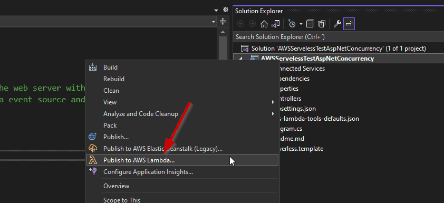Focus the Search Solution Explorer field
The width and height of the screenshot is (444, 203).
pos(339,37)
